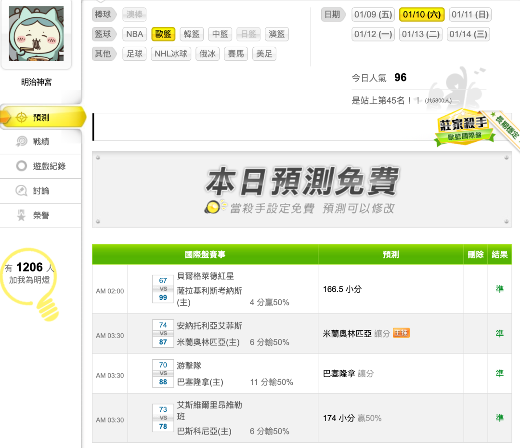Select the NHL冰球 button
The width and height of the screenshot is (520, 448).
[171, 54]
